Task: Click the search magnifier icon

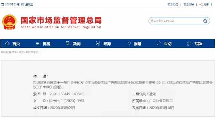Action: (x=205, y=21)
